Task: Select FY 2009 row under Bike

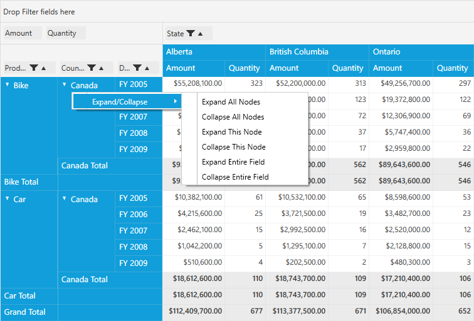Action: coord(139,150)
